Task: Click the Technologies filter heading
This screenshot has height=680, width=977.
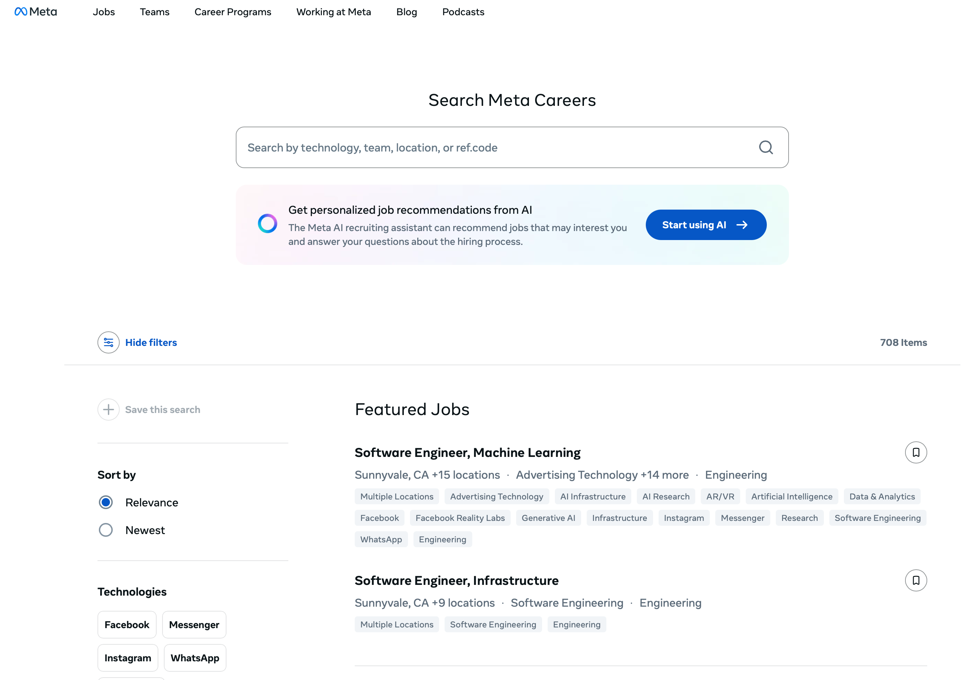Action: click(x=132, y=592)
